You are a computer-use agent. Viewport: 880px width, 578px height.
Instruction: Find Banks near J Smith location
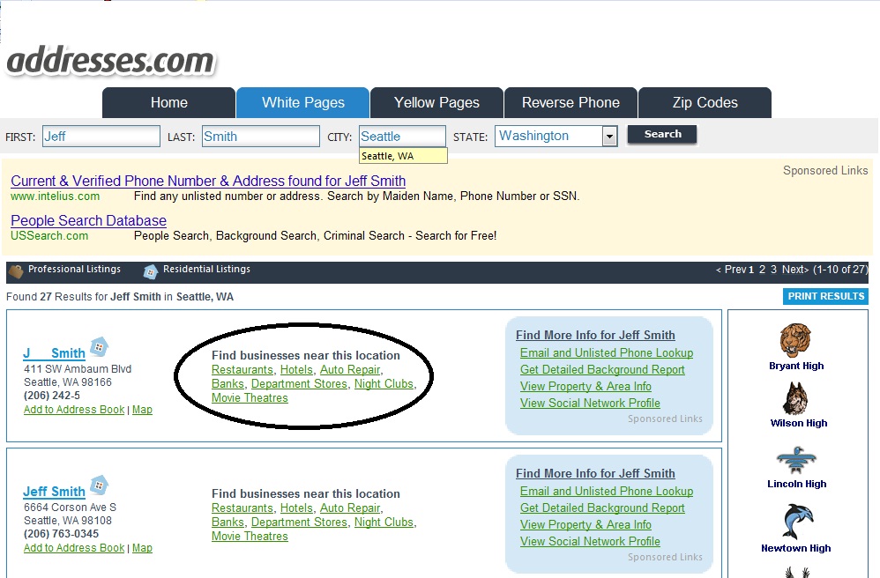click(227, 384)
